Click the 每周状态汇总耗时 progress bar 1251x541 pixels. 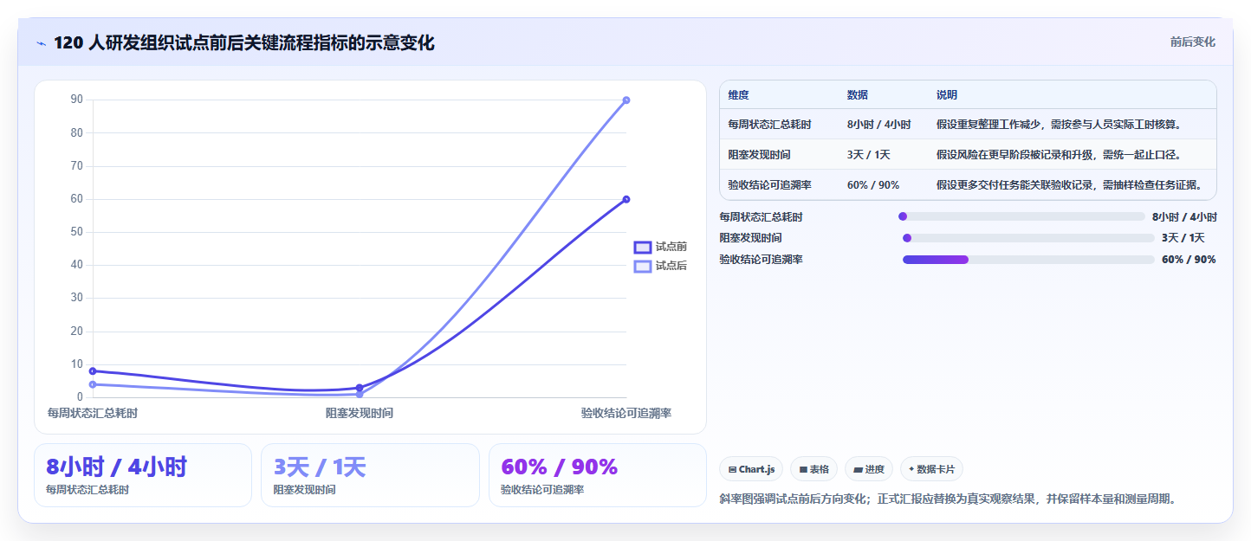coord(1021,216)
